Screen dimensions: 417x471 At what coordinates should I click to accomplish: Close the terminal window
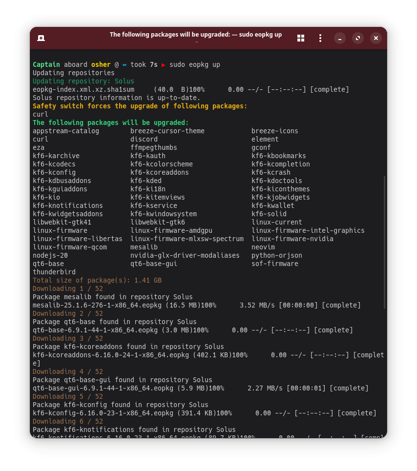pyautogui.click(x=375, y=38)
